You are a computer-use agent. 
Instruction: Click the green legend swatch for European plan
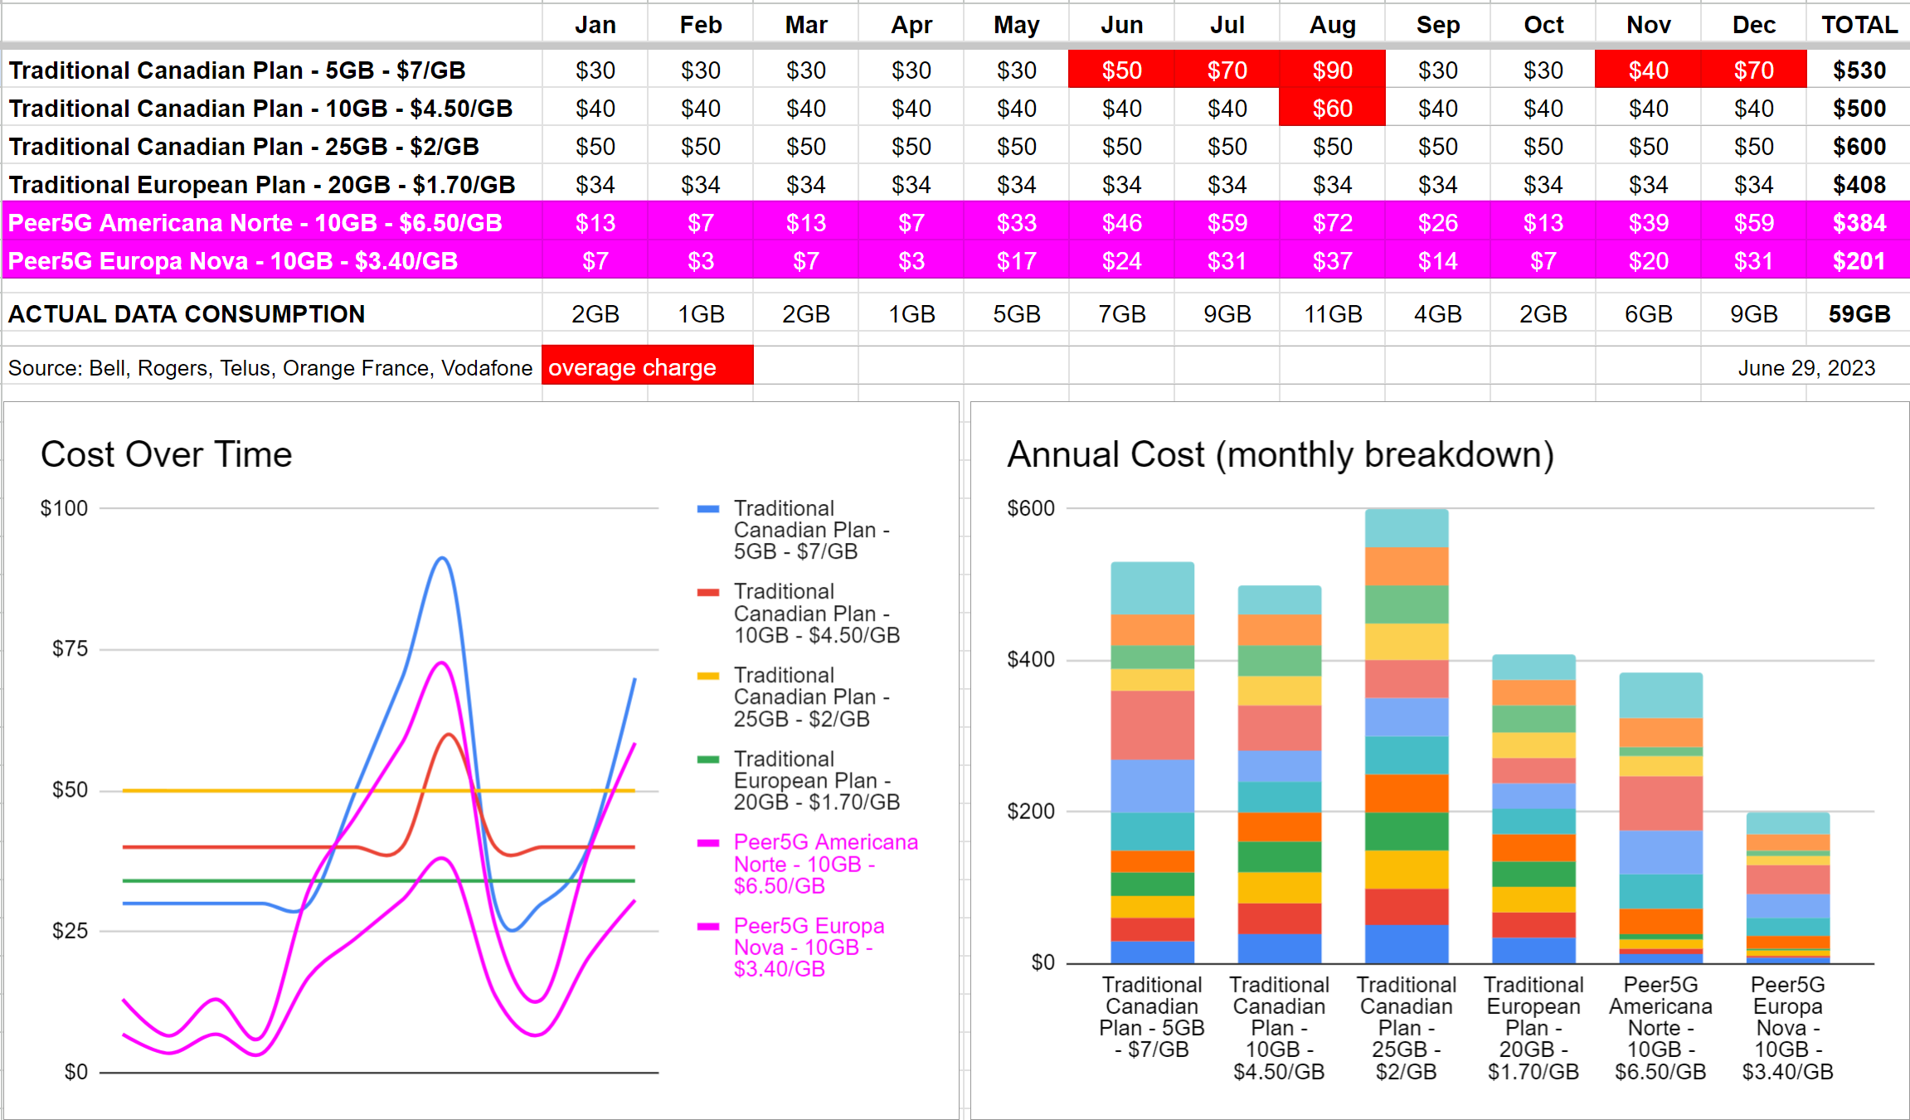[707, 759]
